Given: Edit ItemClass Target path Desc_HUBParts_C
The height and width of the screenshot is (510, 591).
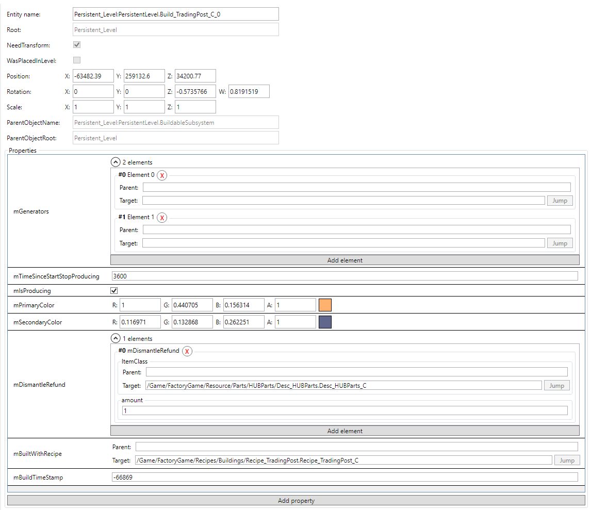Looking at the screenshot, I should (344, 385).
